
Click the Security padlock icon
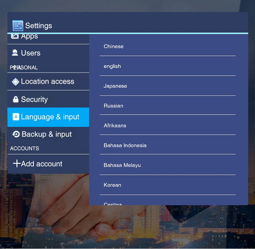(x=15, y=100)
